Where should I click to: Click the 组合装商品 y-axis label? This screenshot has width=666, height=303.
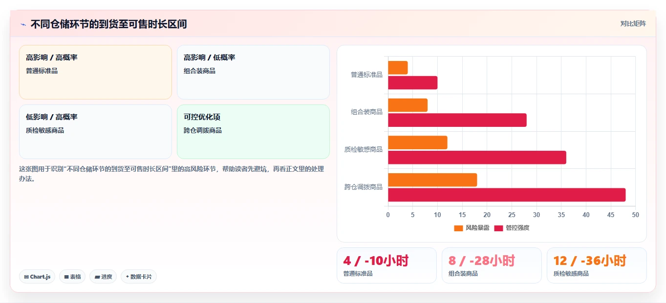tap(366, 112)
